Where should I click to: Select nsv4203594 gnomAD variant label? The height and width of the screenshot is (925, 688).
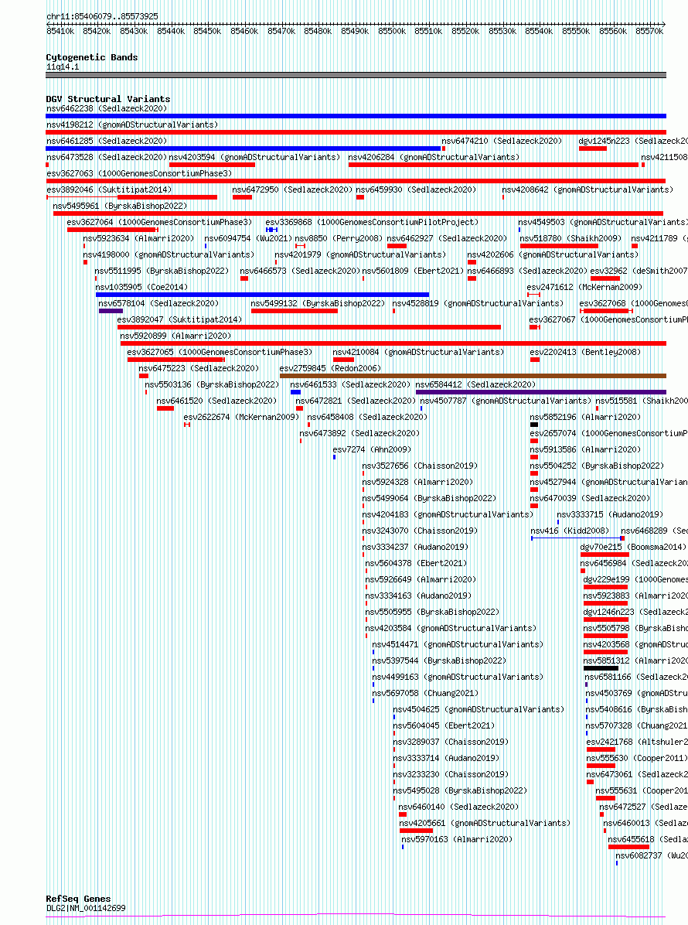(254, 157)
